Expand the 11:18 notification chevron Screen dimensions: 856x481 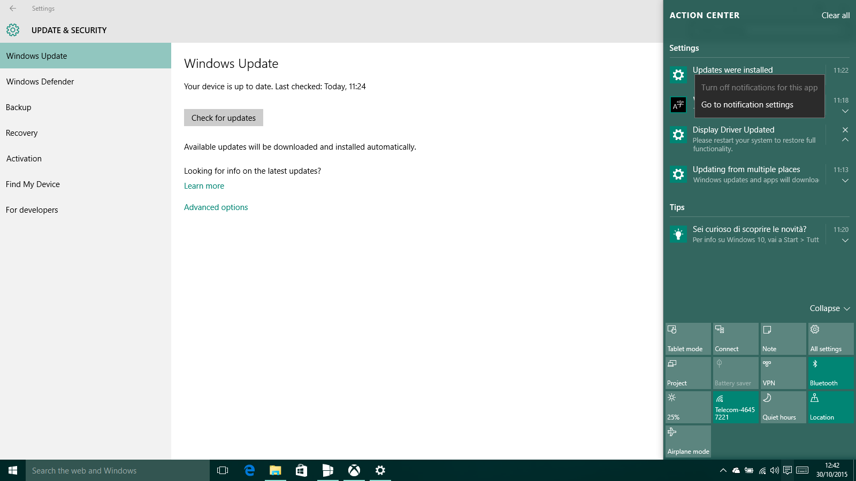click(845, 111)
